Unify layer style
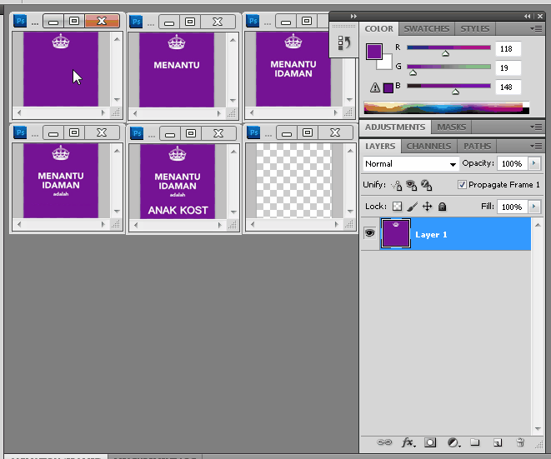 426,185
